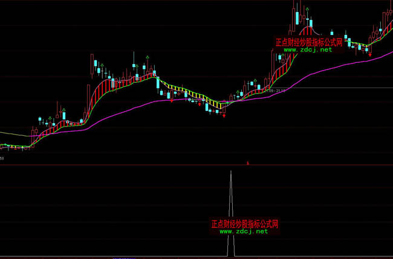This screenshot has height=259, width=393.
Task: Click the first red down arrow after the mid-chart peak
Action: pos(172,101)
